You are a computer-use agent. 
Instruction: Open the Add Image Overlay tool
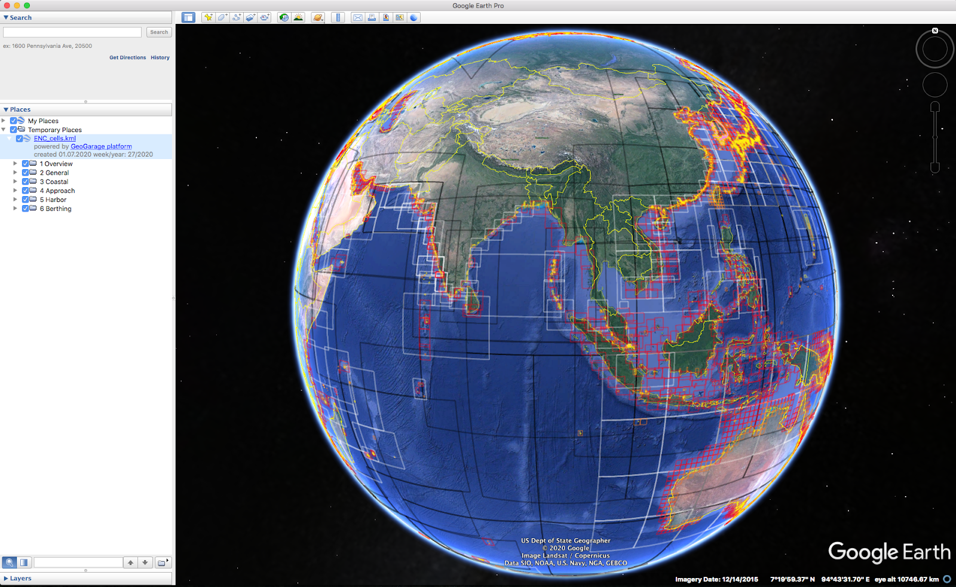coord(250,17)
